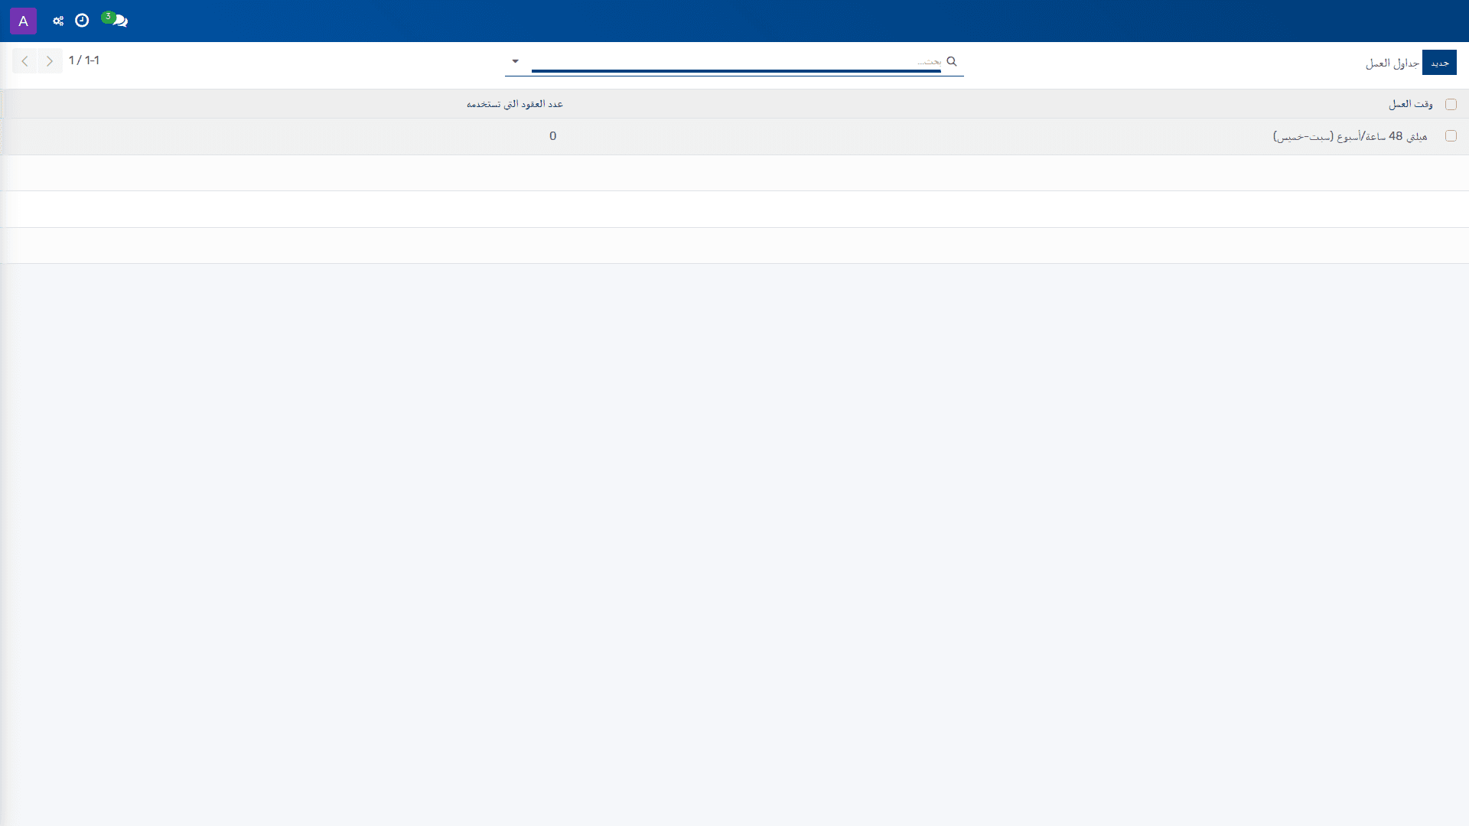Open the clock activities icon
The height and width of the screenshot is (826, 1469).
coord(82,21)
